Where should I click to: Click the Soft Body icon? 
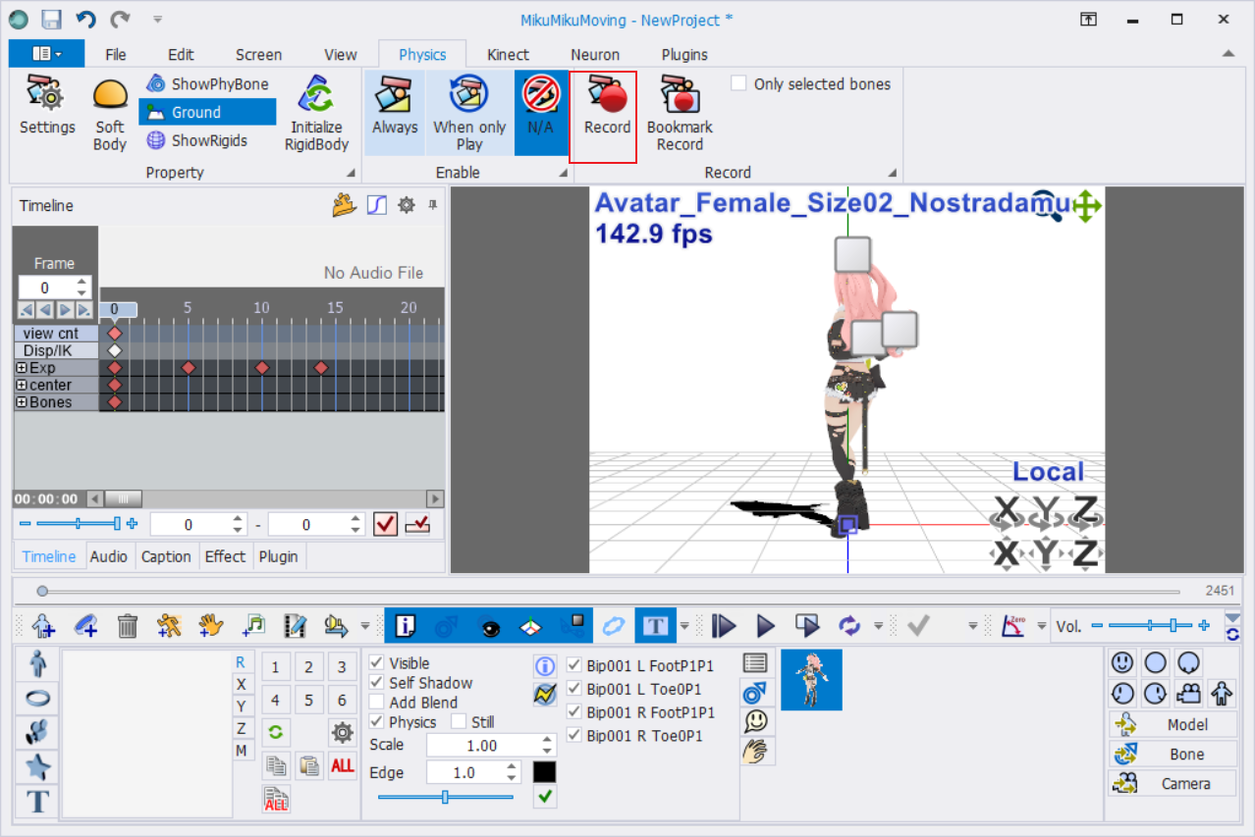[110, 114]
